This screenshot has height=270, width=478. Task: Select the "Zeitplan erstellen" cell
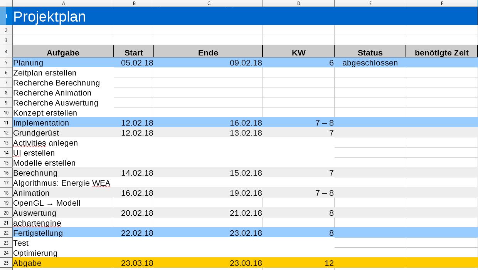(45, 73)
